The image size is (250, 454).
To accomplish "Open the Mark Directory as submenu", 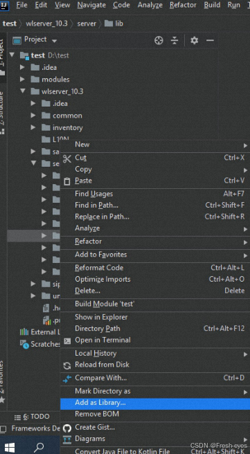I will coord(155,391).
